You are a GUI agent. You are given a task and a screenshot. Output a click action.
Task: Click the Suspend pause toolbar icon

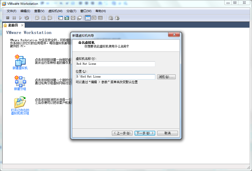[14, 18]
